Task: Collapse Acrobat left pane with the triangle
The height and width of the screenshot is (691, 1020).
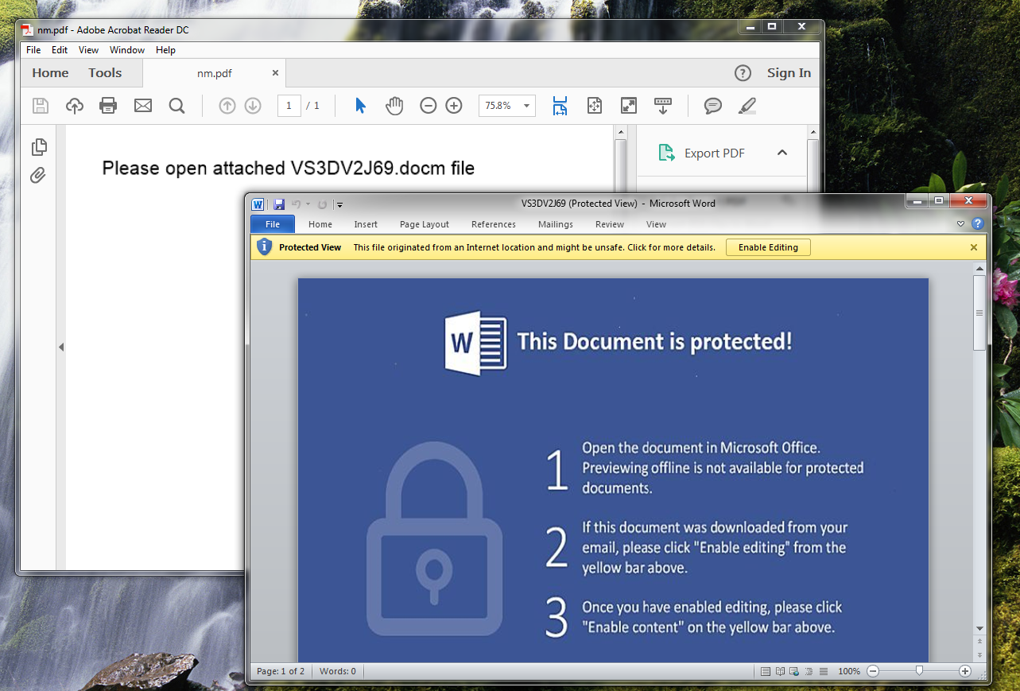Action: point(61,347)
